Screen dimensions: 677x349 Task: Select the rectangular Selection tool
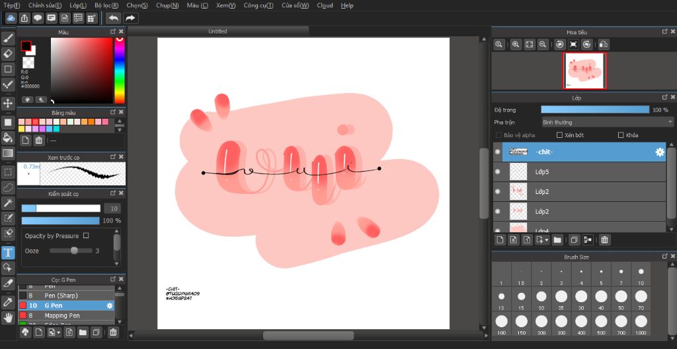8,172
